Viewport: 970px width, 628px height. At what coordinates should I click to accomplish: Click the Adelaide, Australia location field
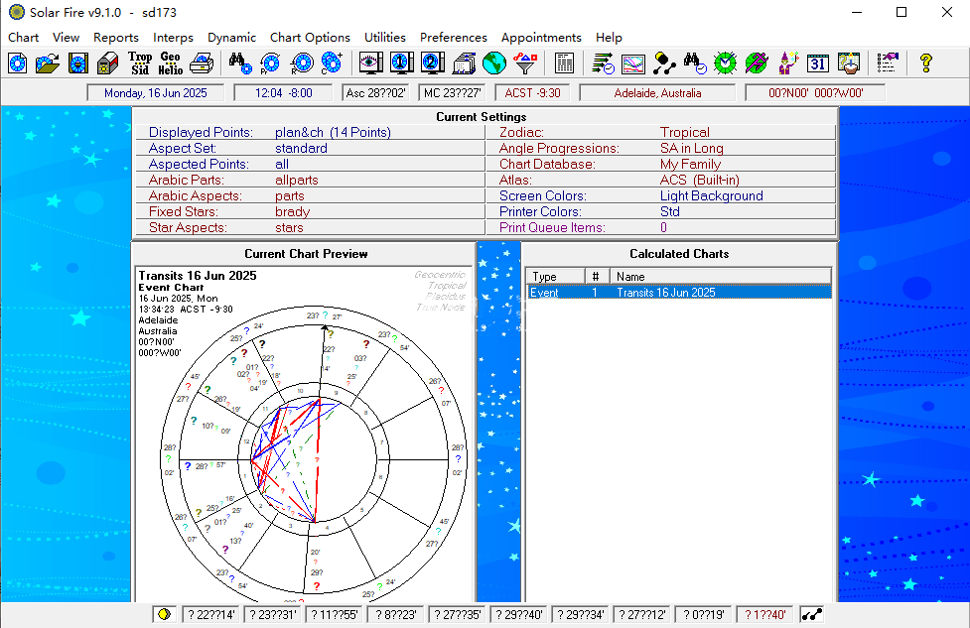click(x=657, y=93)
